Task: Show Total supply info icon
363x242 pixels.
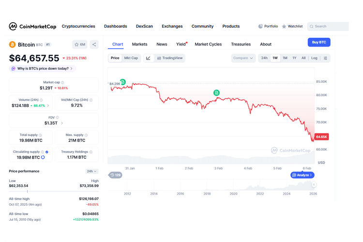Action: pyautogui.click(x=40, y=135)
